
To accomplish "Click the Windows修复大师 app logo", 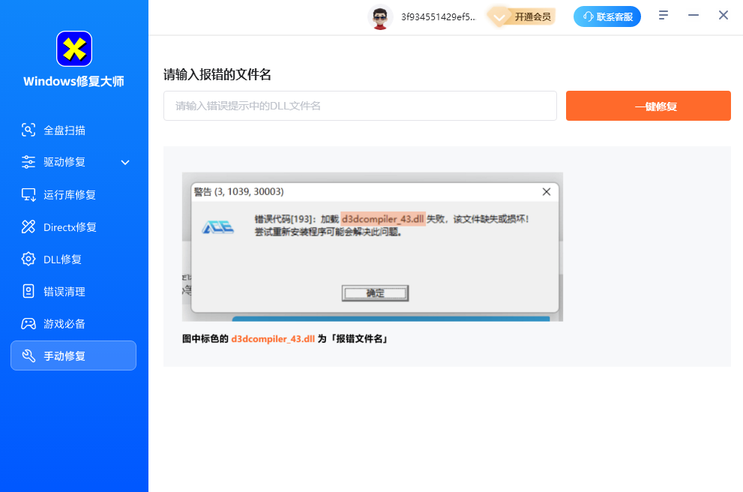I will pyautogui.click(x=74, y=49).
